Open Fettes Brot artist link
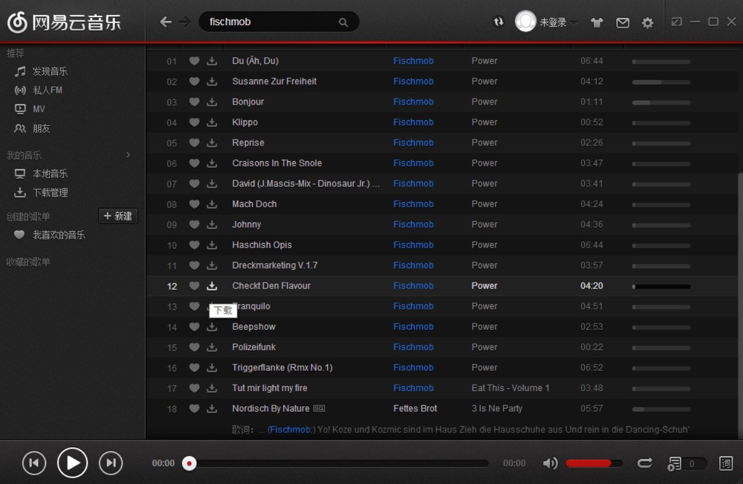Screen dimensions: 743x484 [415, 408]
